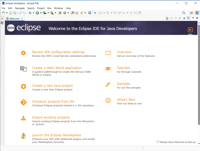The image size is (200, 151).
Task: Click the Save toolbar icon
Action: (11, 13)
